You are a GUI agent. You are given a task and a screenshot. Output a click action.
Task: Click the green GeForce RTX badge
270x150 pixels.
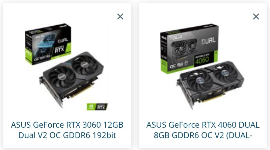pos(97,107)
